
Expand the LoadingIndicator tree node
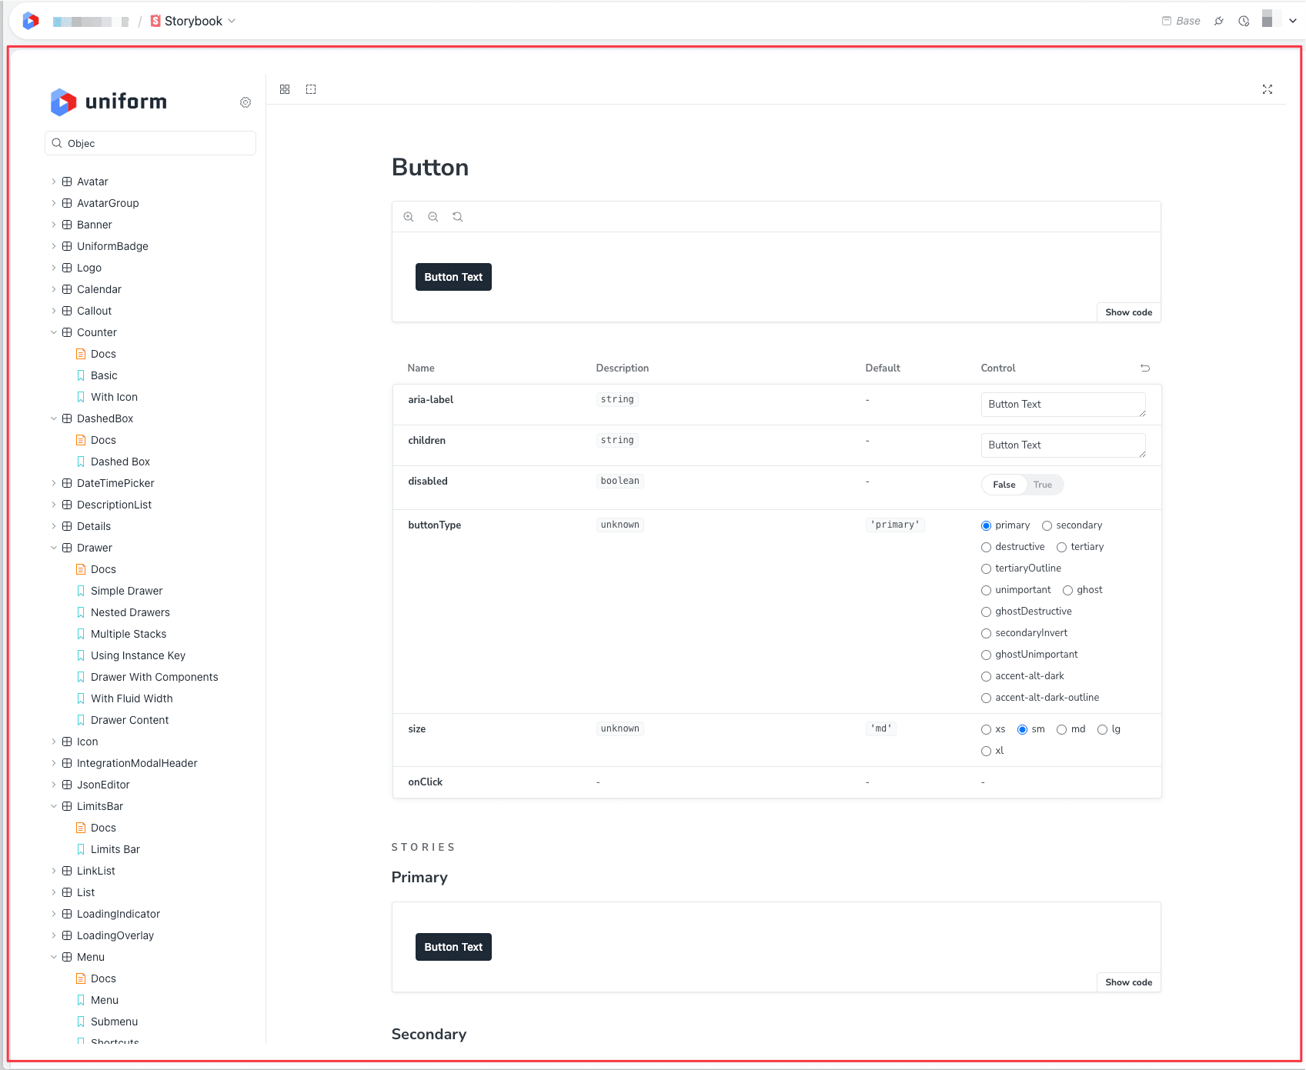[54, 914]
